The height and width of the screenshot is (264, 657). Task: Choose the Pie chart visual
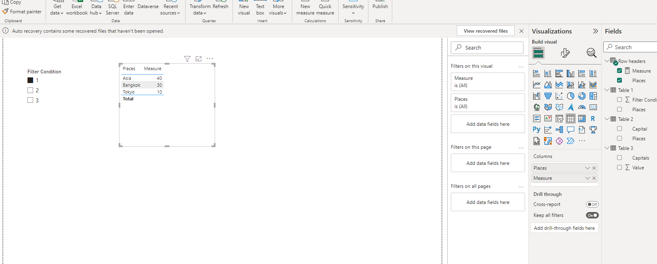coord(570,96)
